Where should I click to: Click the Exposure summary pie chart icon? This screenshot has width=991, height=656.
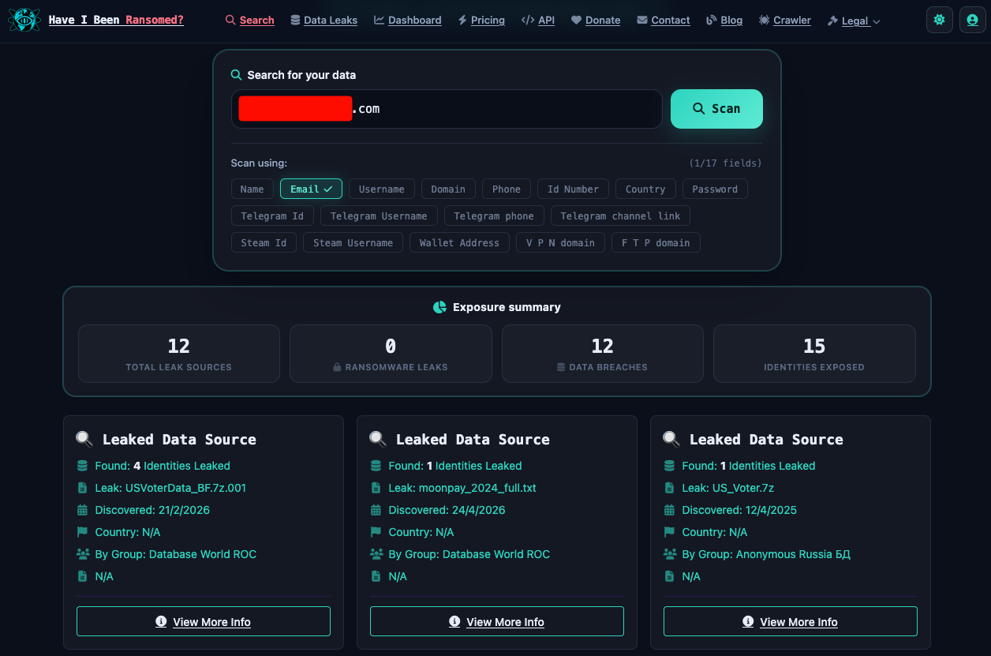coord(439,307)
